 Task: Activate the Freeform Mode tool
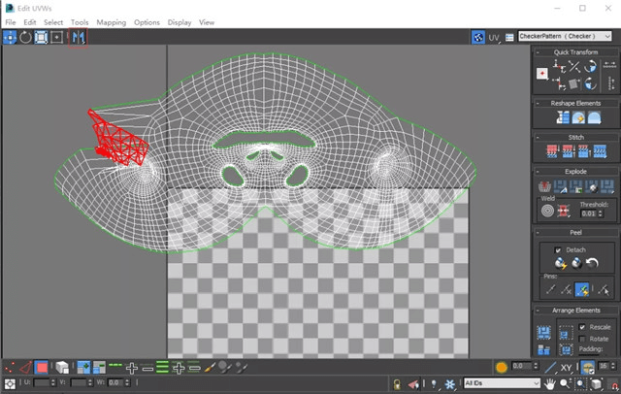(57, 37)
